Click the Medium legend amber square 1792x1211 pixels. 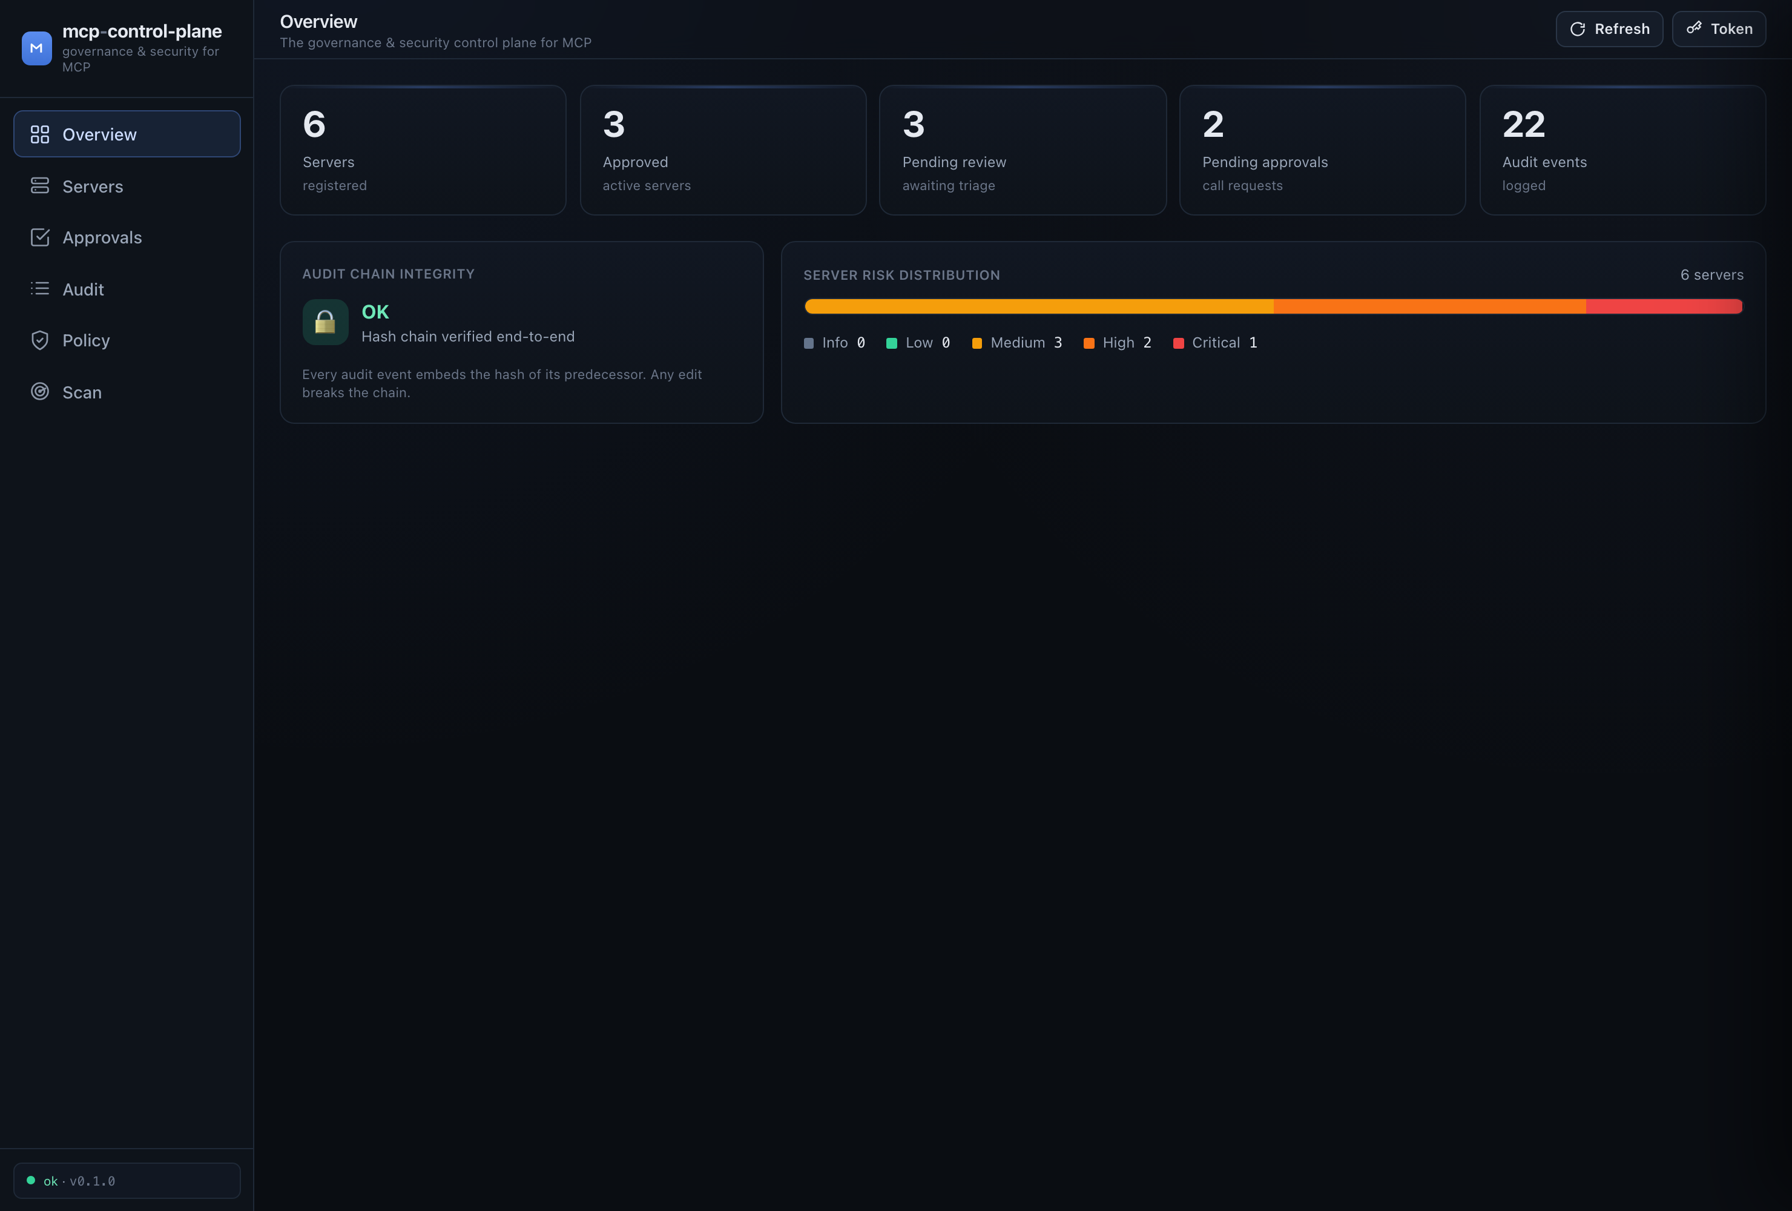coord(977,343)
